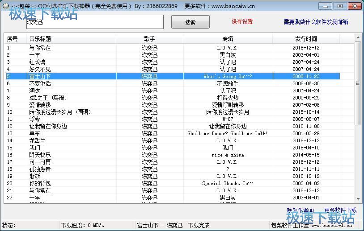Screen dimensions: 364x231
Task: Click album cell U-87
Action: coord(228,119)
